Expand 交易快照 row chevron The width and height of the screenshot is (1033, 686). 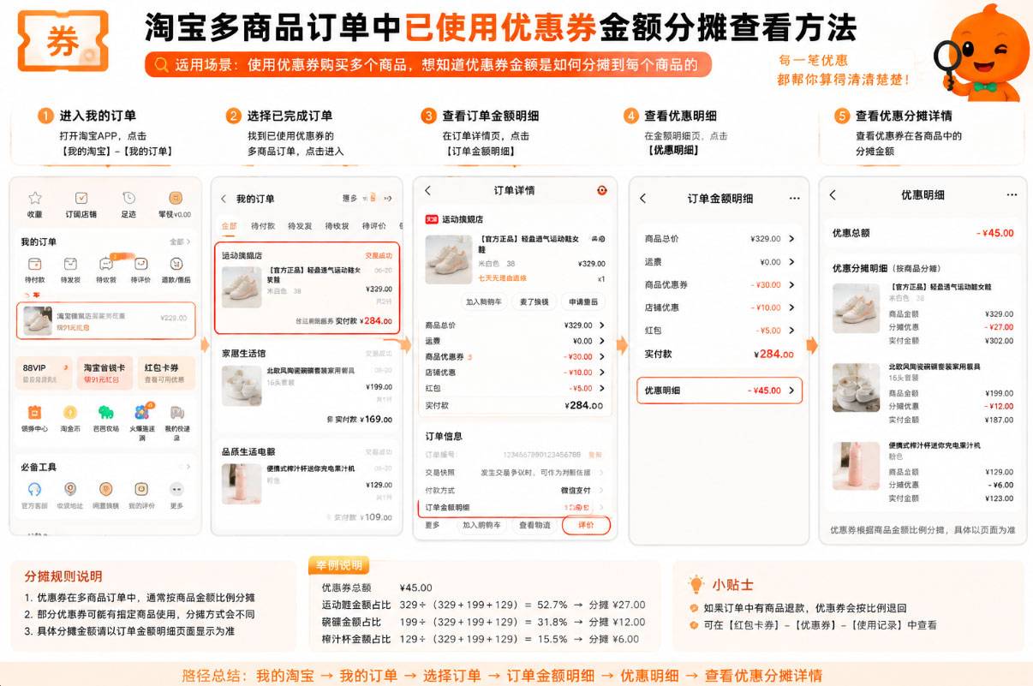(601, 472)
